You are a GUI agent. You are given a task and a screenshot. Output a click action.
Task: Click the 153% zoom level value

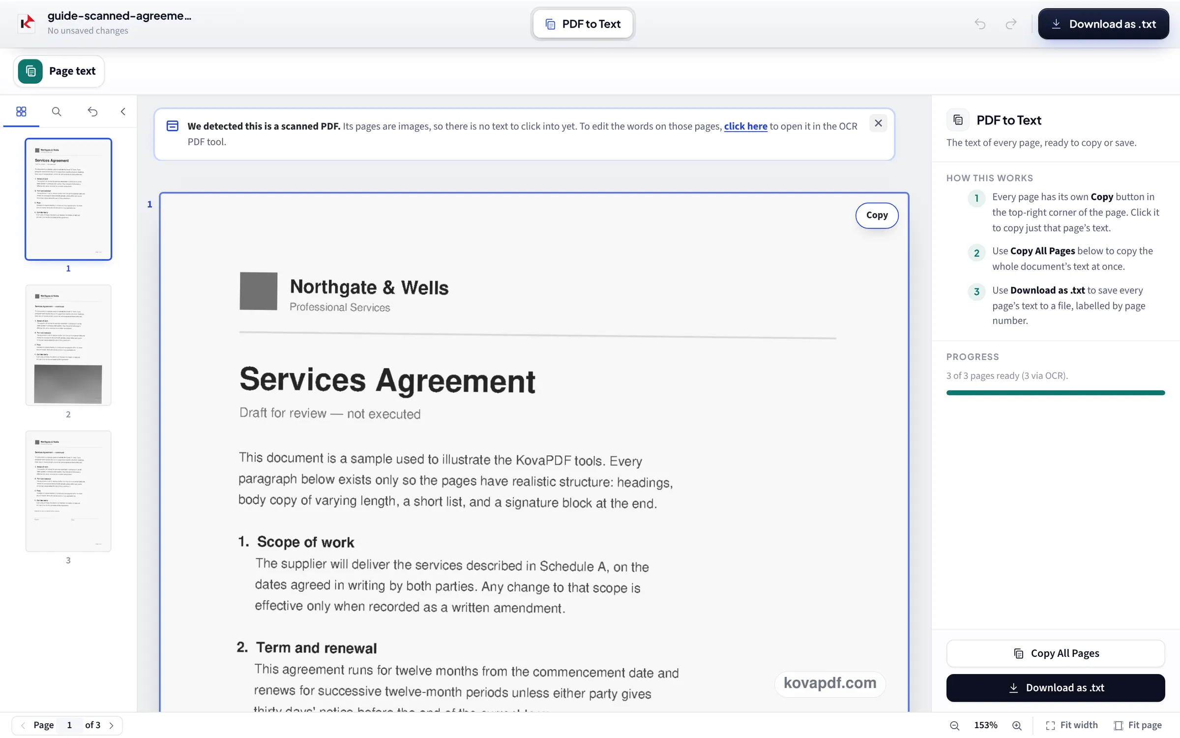(985, 725)
